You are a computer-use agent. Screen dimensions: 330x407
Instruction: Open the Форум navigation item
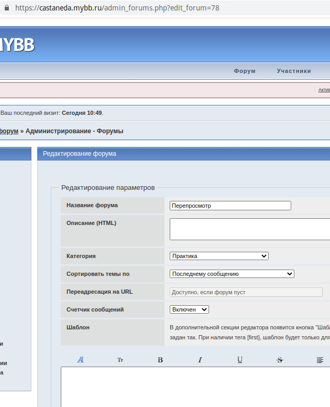pyautogui.click(x=245, y=71)
